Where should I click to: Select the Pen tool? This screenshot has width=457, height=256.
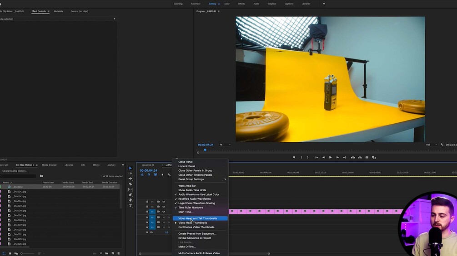131,195
